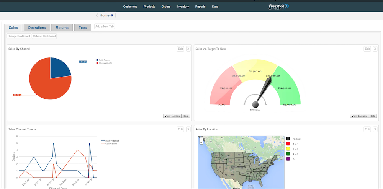This screenshot has height=189, width=383.
Task: Edit the Sales Channel Trends widget
Action: point(180,129)
